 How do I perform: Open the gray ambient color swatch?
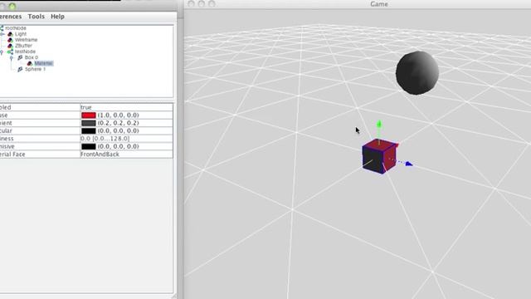coord(89,123)
